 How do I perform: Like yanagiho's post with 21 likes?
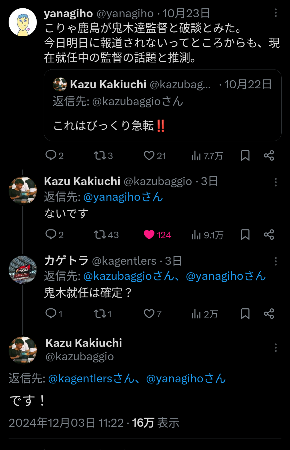coord(149,155)
